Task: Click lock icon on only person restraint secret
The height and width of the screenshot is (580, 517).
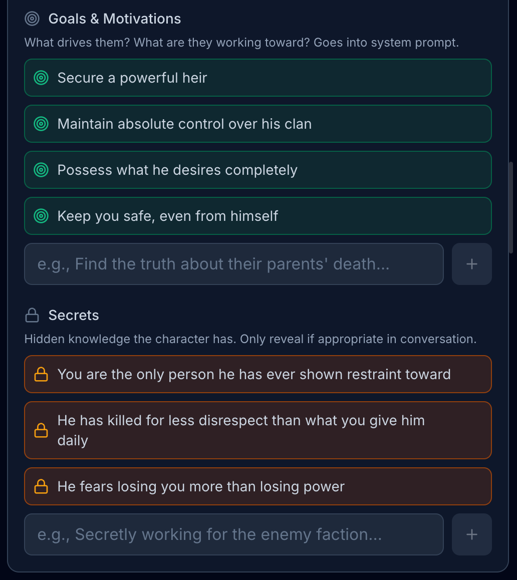Action: pyautogui.click(x=41, y=374)
